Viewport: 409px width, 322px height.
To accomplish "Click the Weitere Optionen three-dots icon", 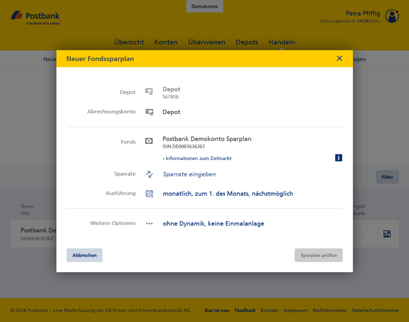I will 149,224.
